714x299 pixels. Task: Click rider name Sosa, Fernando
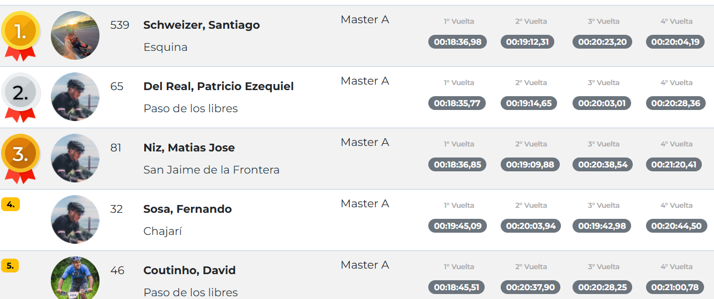point(187,209)
